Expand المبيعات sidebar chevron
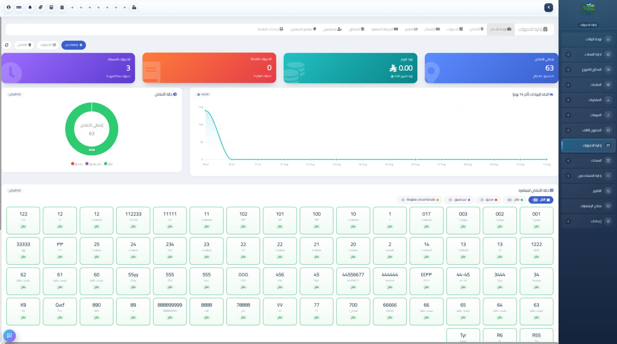Viewport: 617px width, 344px height. point(568,115)
